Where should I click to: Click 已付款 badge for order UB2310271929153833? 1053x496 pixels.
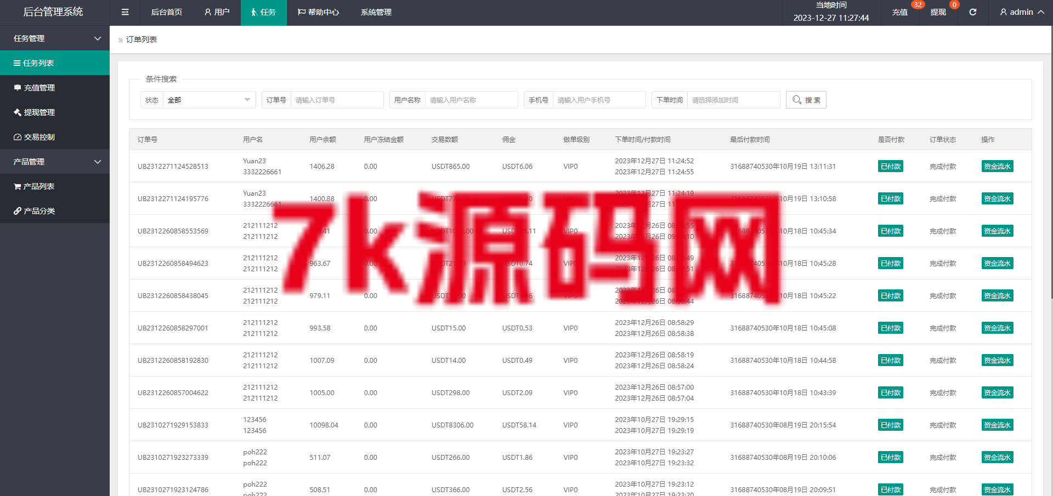tap(891, 425)
